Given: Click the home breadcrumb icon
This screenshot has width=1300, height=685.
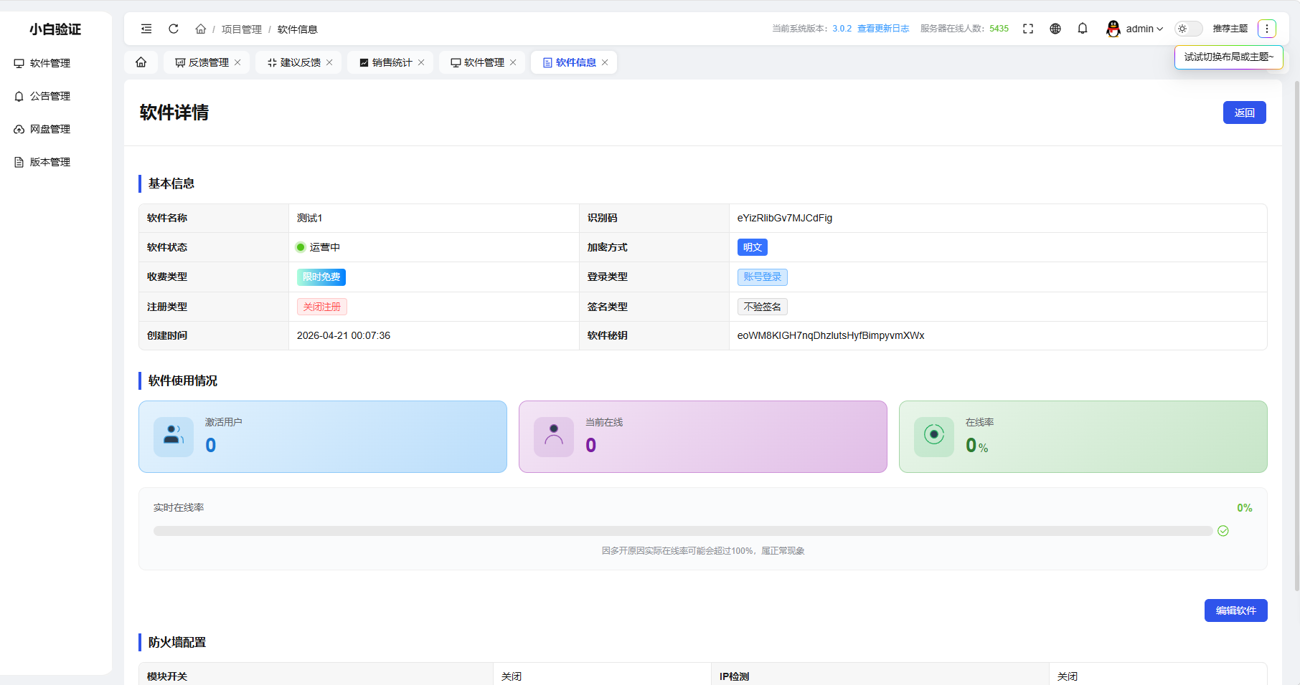Looking at the screenshot, I should [x=201, y=29].
